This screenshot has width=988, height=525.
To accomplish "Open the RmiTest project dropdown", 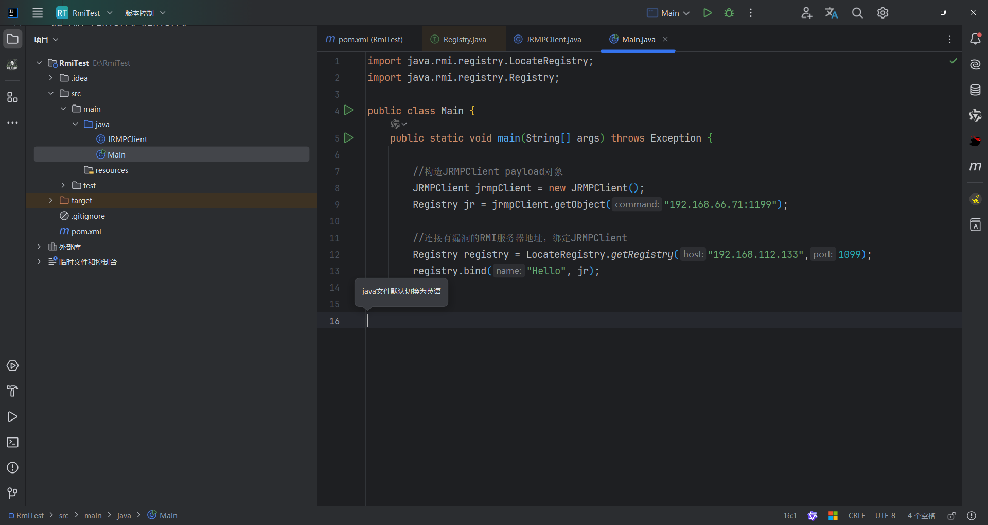I will (84, 13).
